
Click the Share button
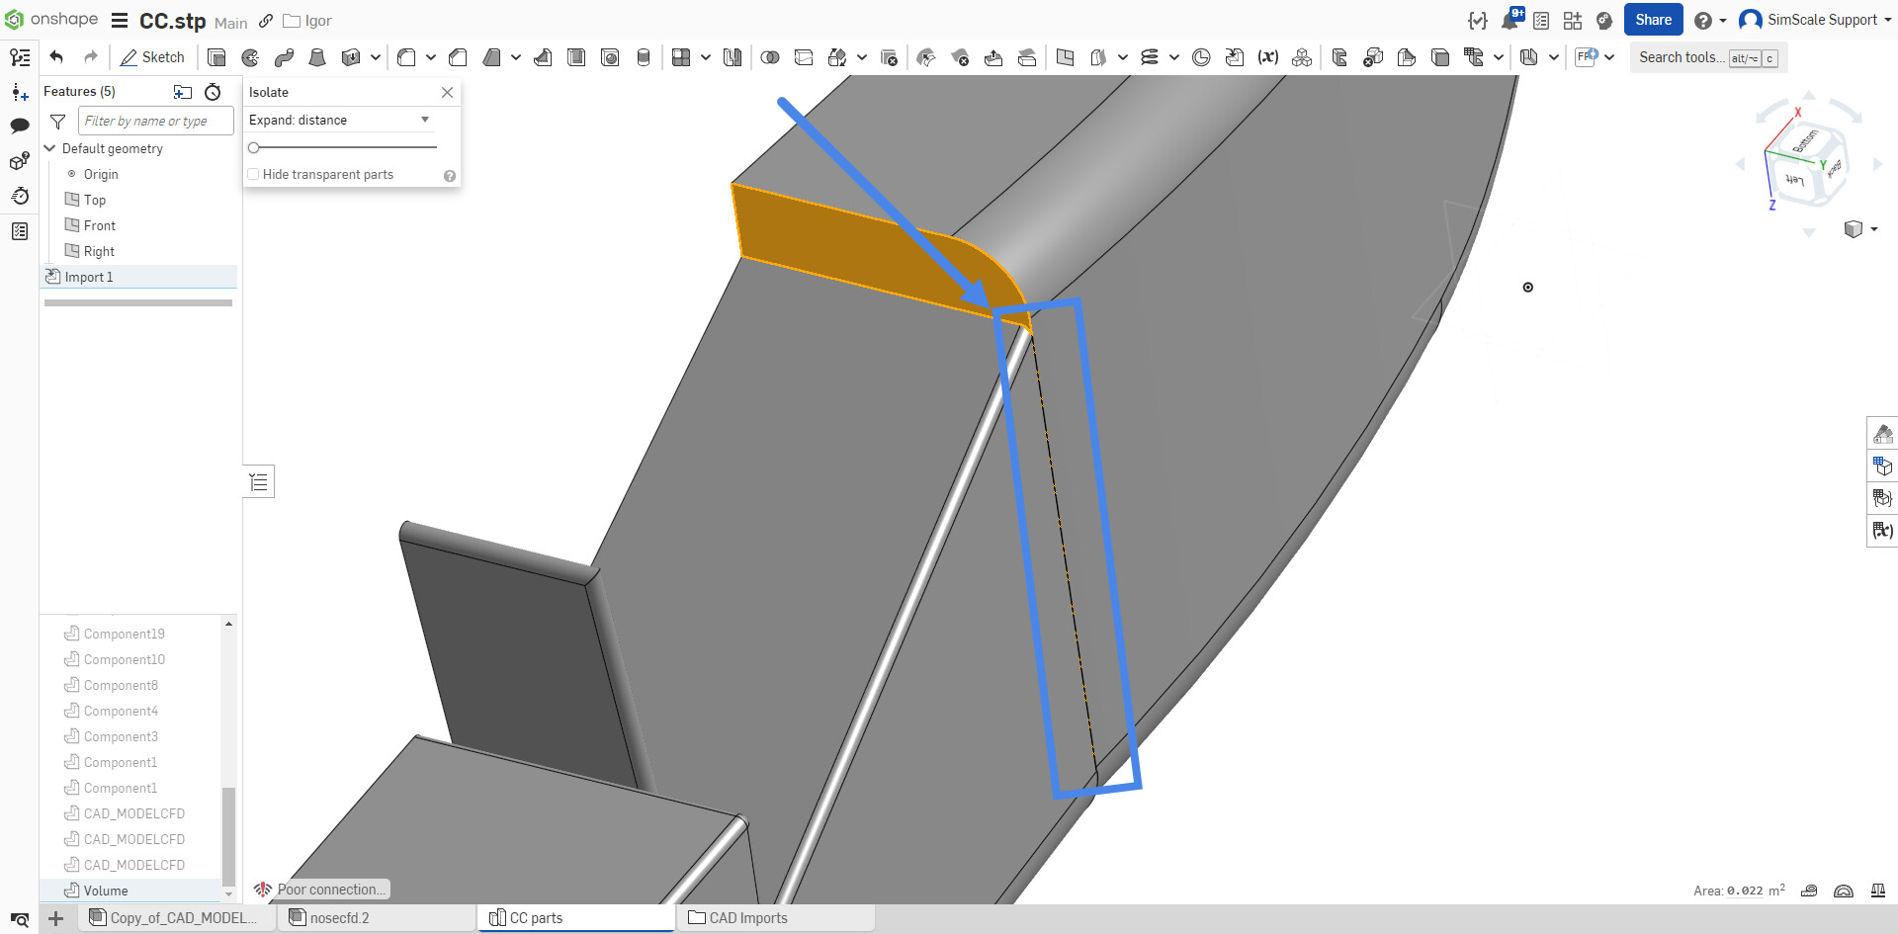click(x=1653, y=20)
